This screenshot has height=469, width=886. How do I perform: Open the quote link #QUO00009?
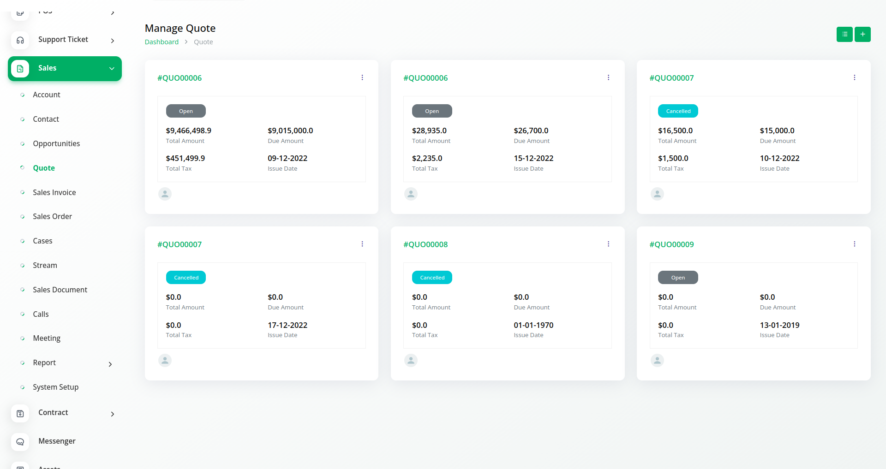[x=671, y=244]
